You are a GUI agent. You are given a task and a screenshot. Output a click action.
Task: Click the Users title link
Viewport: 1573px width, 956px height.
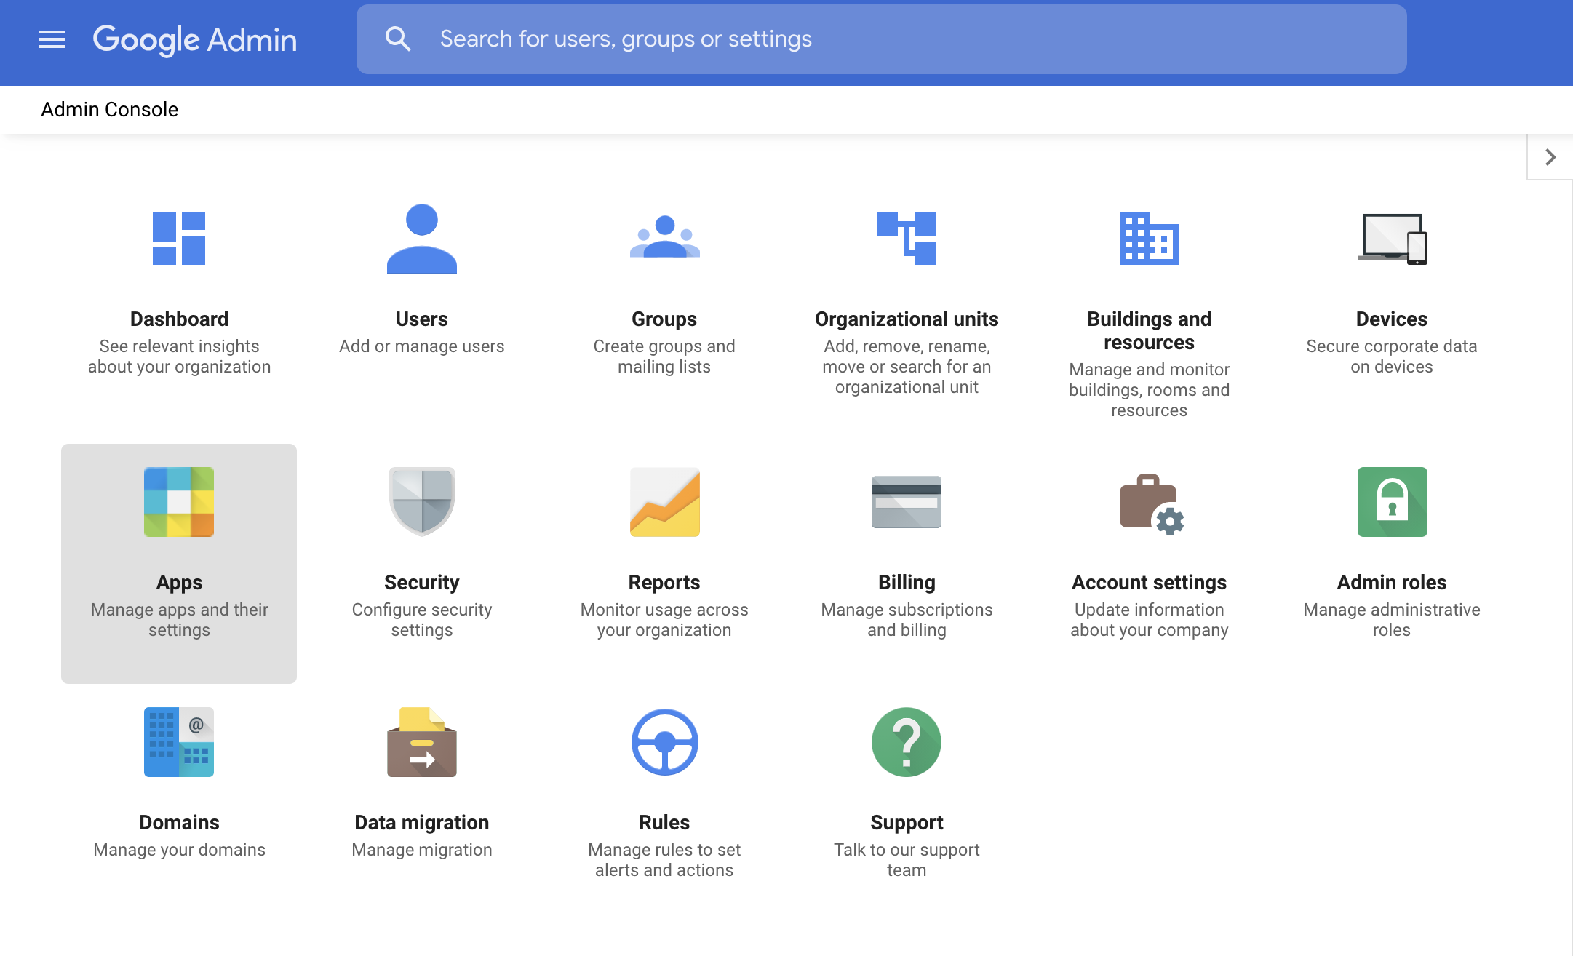422,319
